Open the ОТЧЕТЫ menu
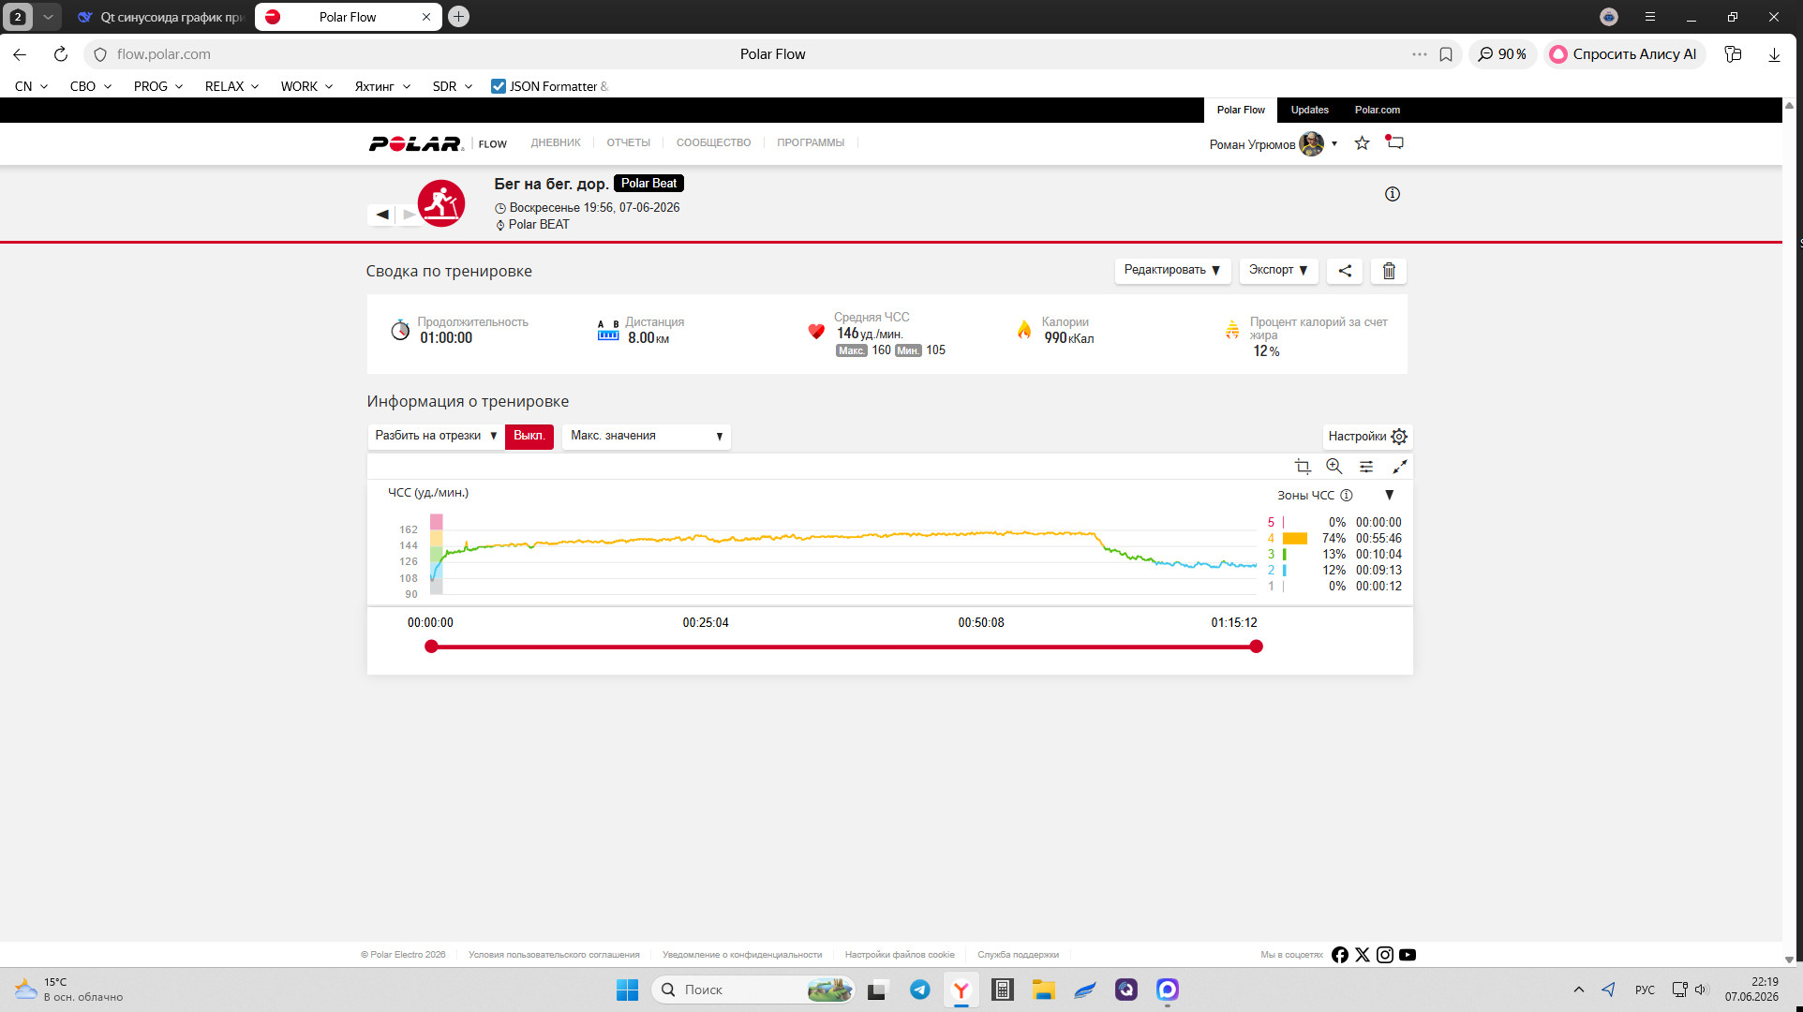Viewport: 1803px width, 1012px height. [628, 143]
